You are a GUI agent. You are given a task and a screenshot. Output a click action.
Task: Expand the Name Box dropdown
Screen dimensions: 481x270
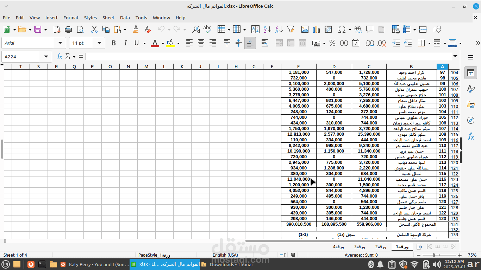46,56
